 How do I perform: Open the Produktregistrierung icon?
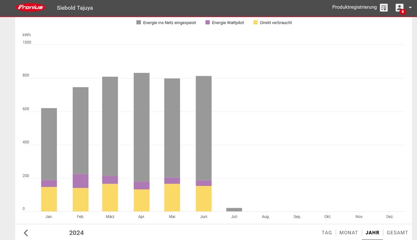tap(384, 7)
